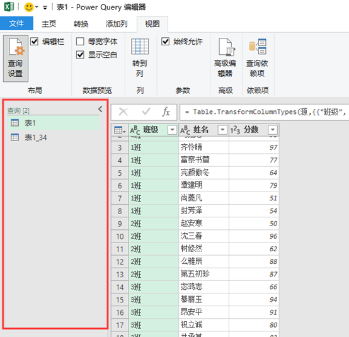The width and height of the screenshot is (349, 337).
Task: Open the 姓名 column filter dropdown
Action: (222, 130)
